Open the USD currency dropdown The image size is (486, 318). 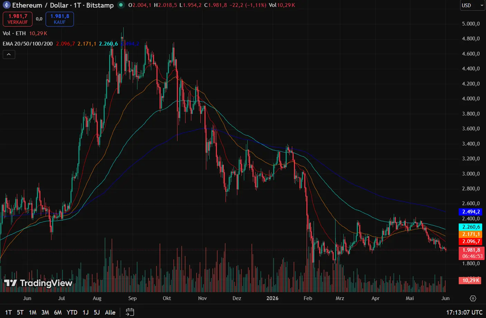(472, 6)
